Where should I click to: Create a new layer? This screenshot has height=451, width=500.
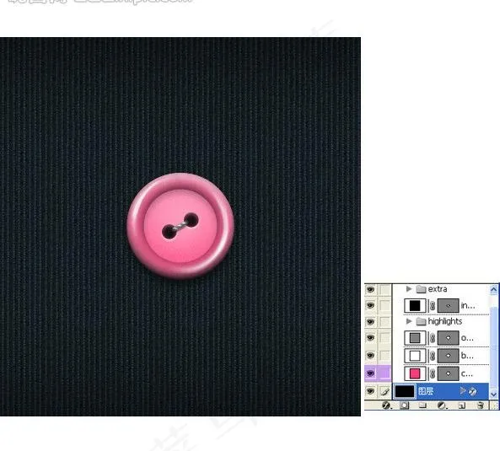461,405
